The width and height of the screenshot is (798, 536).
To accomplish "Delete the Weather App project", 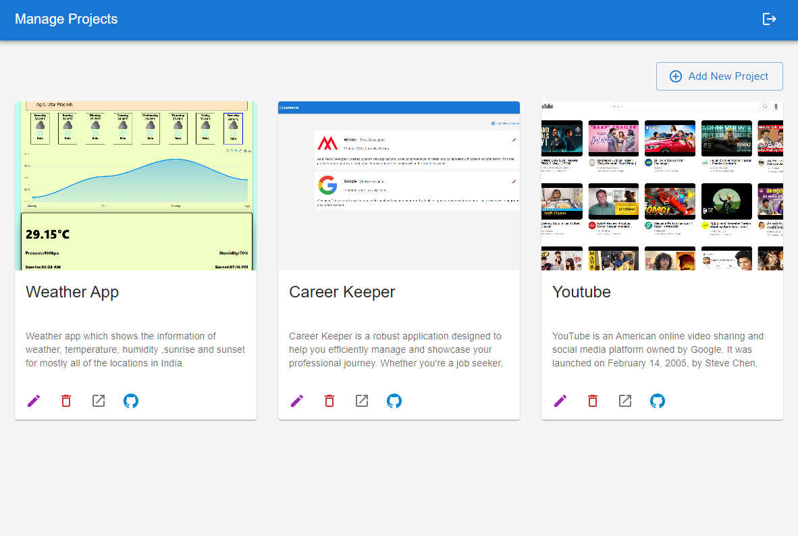I will coord(66,401).
